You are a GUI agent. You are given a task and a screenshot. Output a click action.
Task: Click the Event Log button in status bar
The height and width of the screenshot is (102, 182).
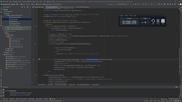(x=164, y=99)
